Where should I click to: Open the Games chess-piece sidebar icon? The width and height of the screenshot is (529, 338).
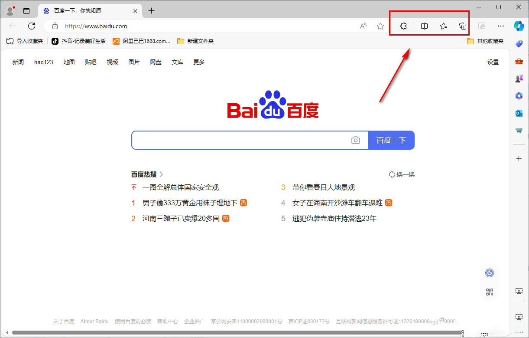[519, 79]
